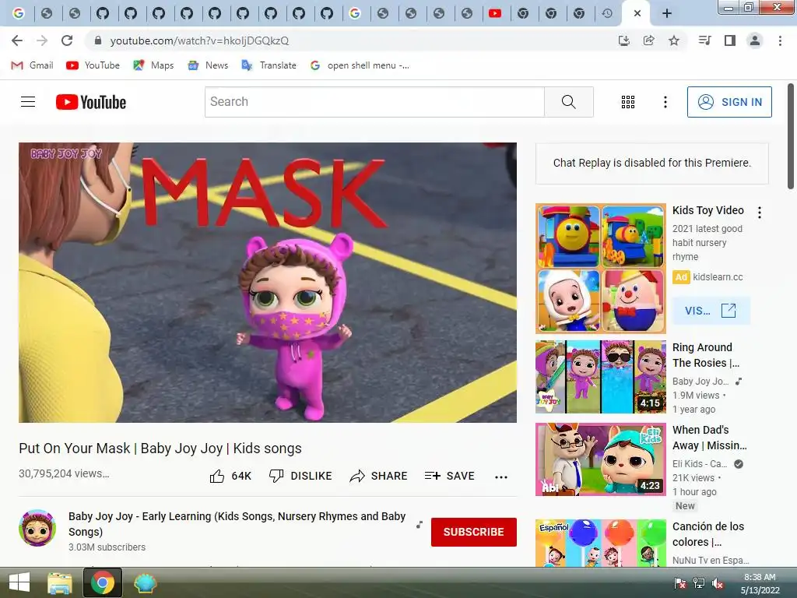Viewport: 797px width, 598px height.
Task: Open the Chrome three-dot menu
Action: tap(780, 40)
